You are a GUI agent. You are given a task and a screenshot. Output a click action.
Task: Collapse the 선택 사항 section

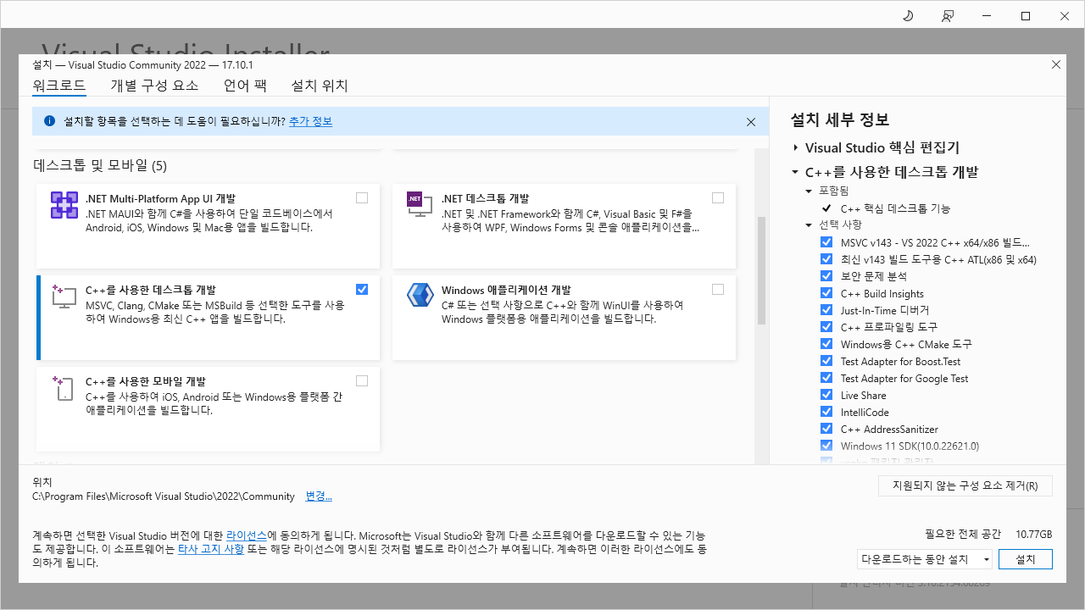coord(808,225)
